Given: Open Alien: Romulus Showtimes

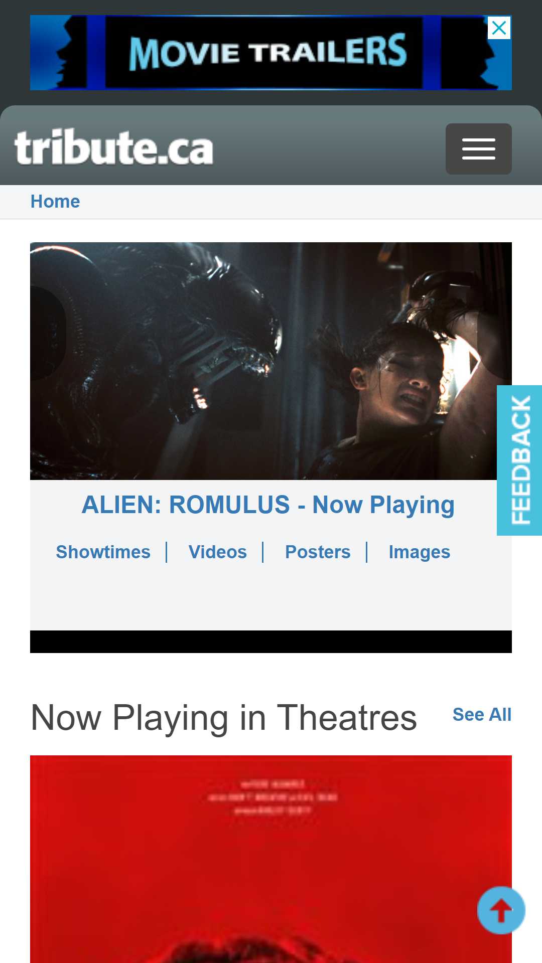Looking at the screenshot, I should click(x=103, y=552).
